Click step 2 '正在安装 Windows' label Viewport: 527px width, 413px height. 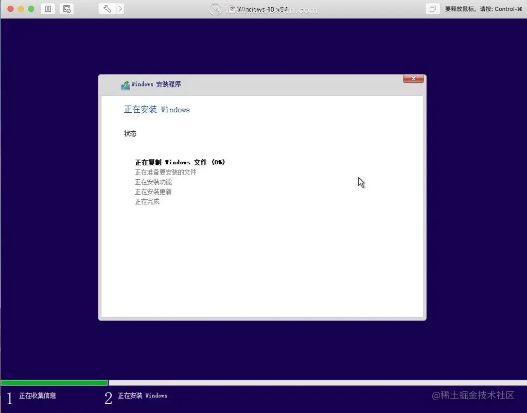click(x=143, y=395)
